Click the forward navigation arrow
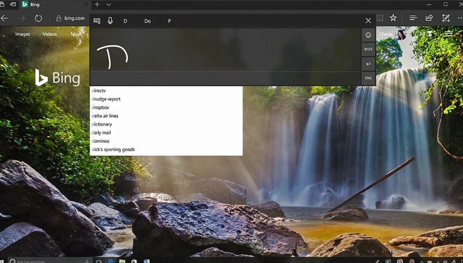This screenshot has width=463, height=263. coord(21,18)
